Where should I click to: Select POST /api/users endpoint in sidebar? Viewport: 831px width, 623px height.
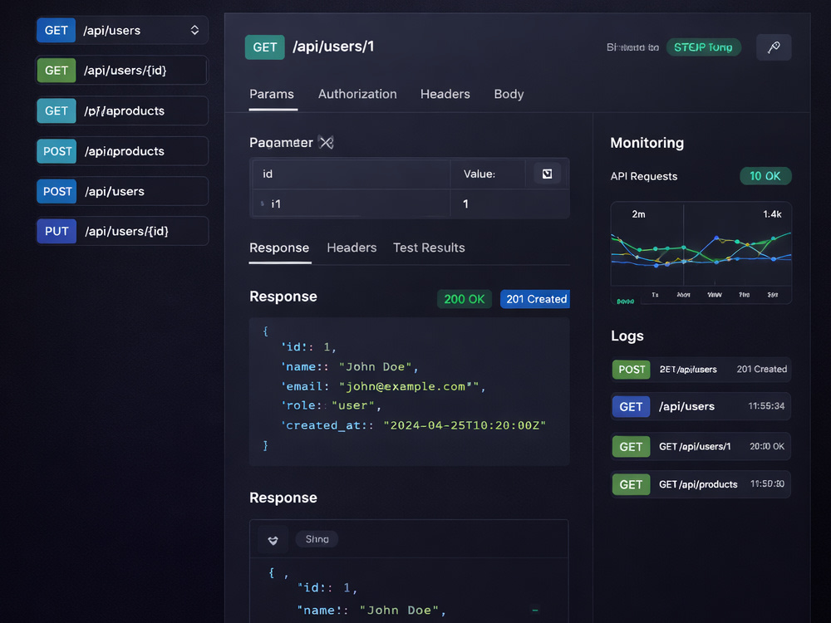[122, 191]
